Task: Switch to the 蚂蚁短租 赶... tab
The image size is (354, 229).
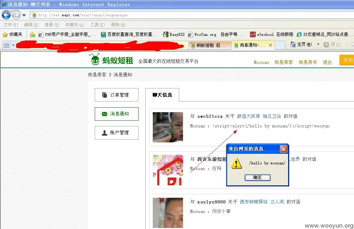Action: coord(210,45)
